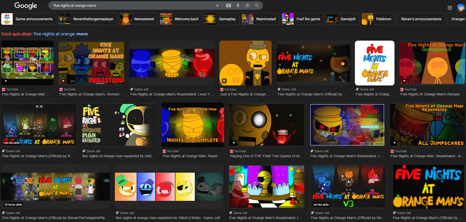
Task: Open caption Five Nights at Orange Man: Reanimated - A...
Action: 427,156
